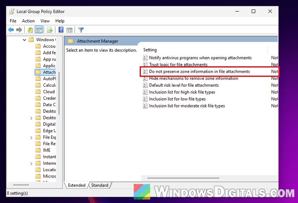Switch to the Standard tab
298x203 pixels.
tap(100, 185)
